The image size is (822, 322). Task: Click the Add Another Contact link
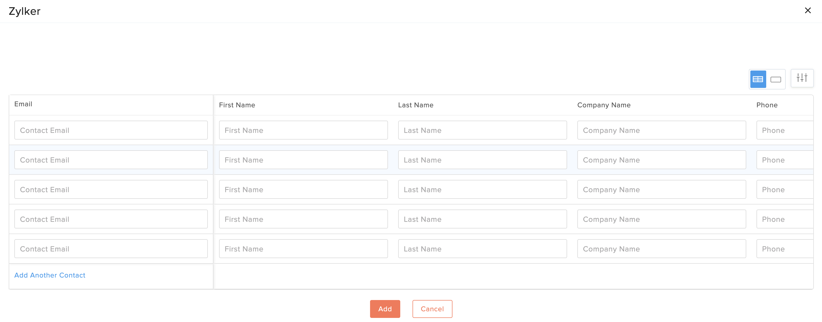coord(50,275)
